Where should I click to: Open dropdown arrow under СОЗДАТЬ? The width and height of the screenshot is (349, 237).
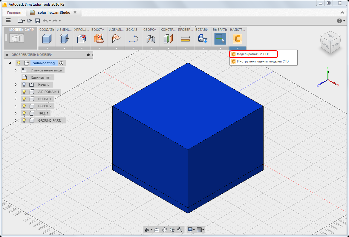pos(47,48)
